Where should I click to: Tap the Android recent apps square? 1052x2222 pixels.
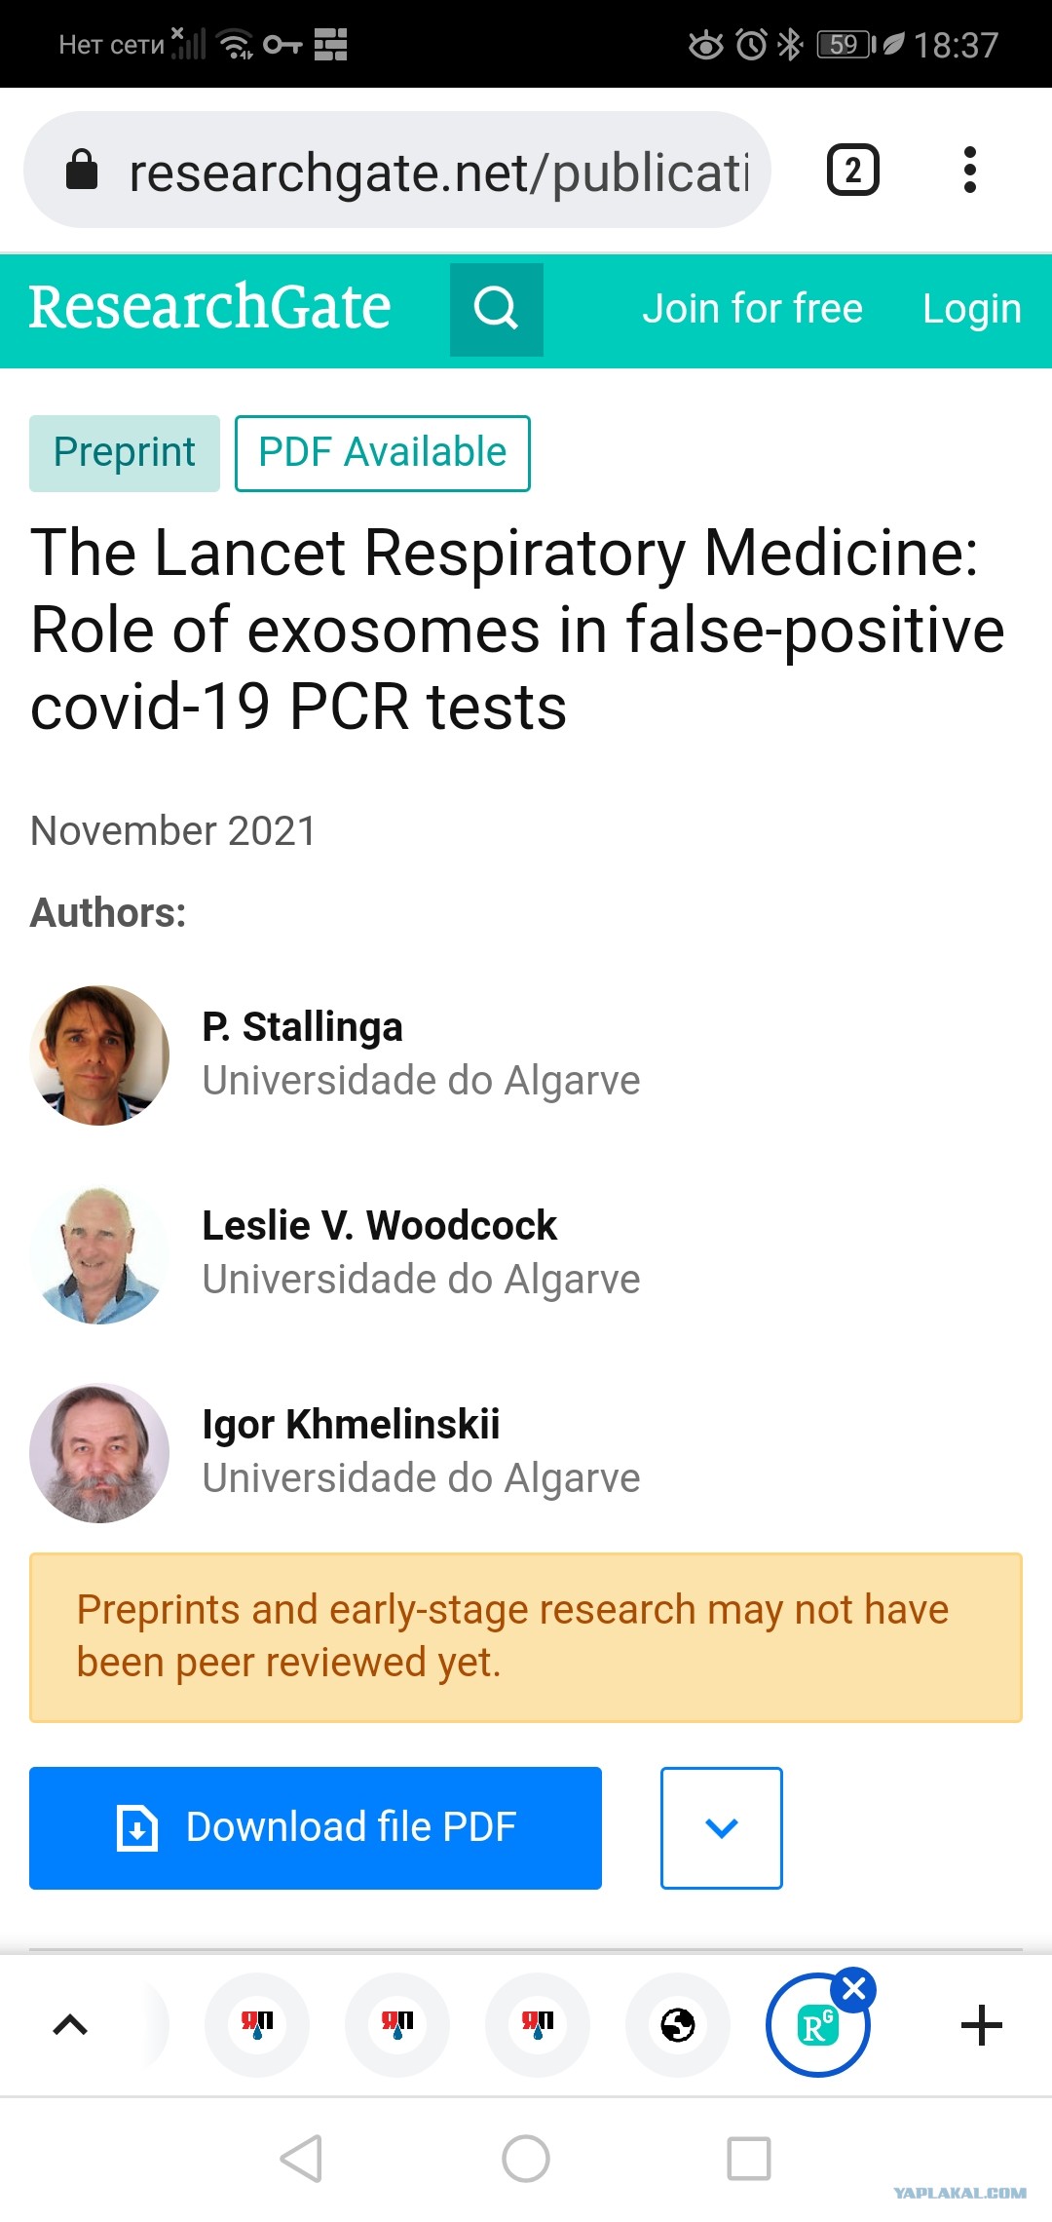click(749, 2159)
